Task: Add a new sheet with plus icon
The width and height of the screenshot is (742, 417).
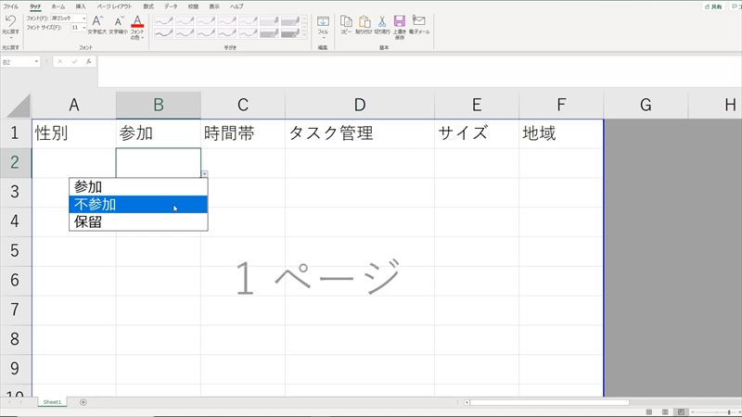Action: tap(83, 402)
